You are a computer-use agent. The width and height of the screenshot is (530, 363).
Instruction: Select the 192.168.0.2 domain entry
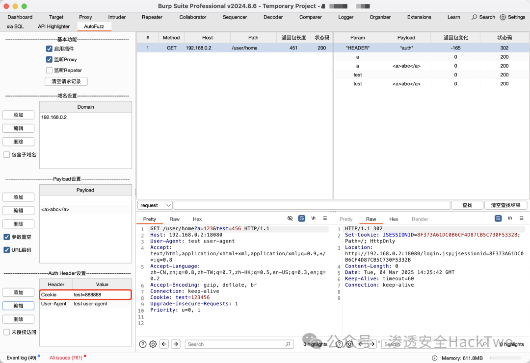click(85, 117)
